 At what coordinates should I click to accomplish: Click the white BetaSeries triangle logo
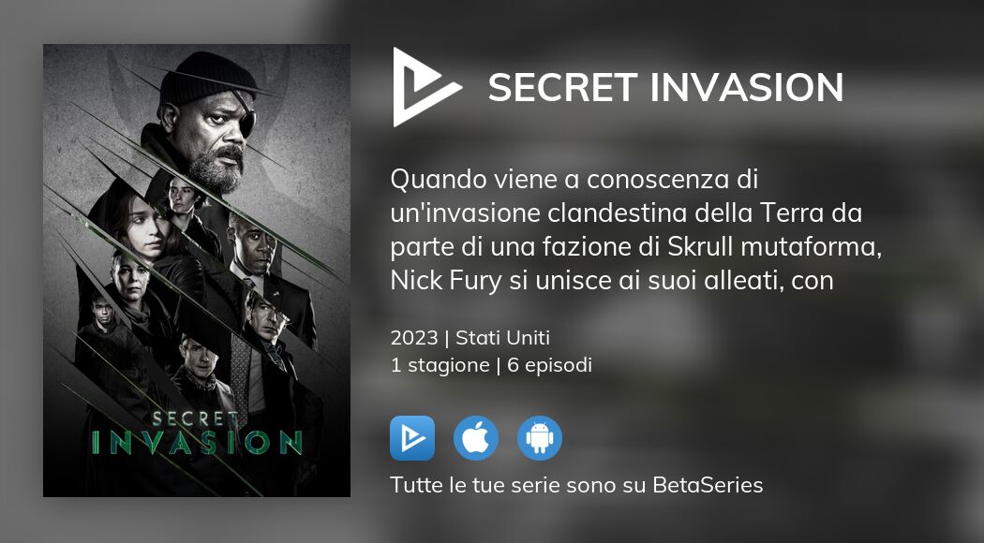coord(425,87)
